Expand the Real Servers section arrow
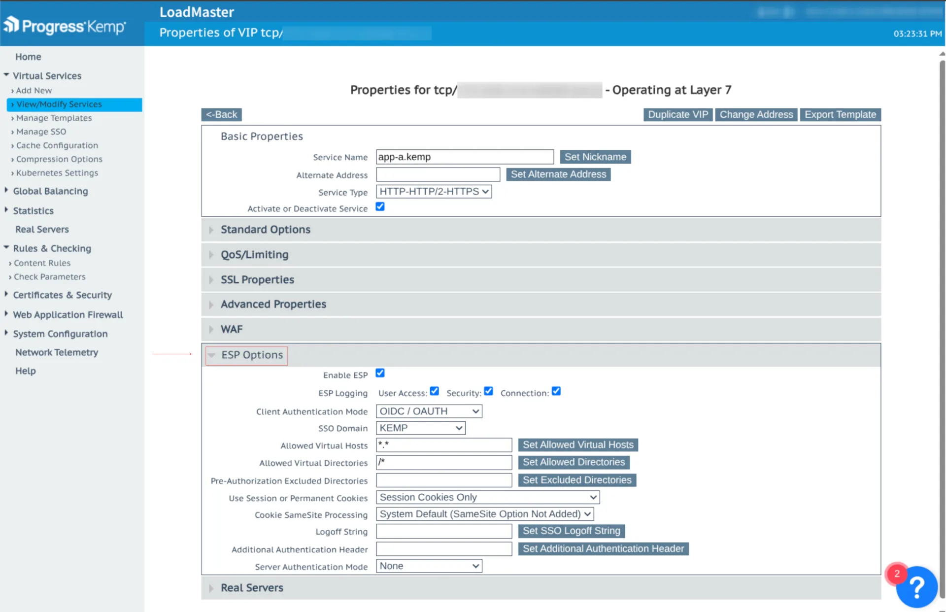The height and width of the screenshot is (612, 946). point(211,588)
